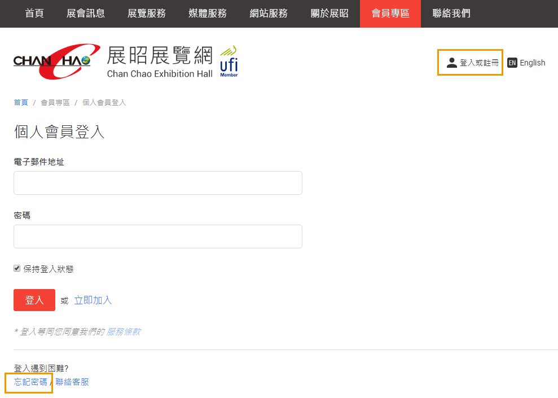Open the 服務條款 terms link
This screenshot has height=398, width=558.
pyautogui.click(x=124, y=331)
